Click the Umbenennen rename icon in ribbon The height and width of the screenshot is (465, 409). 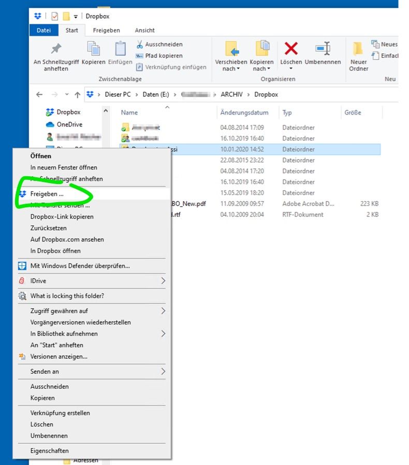323,49
